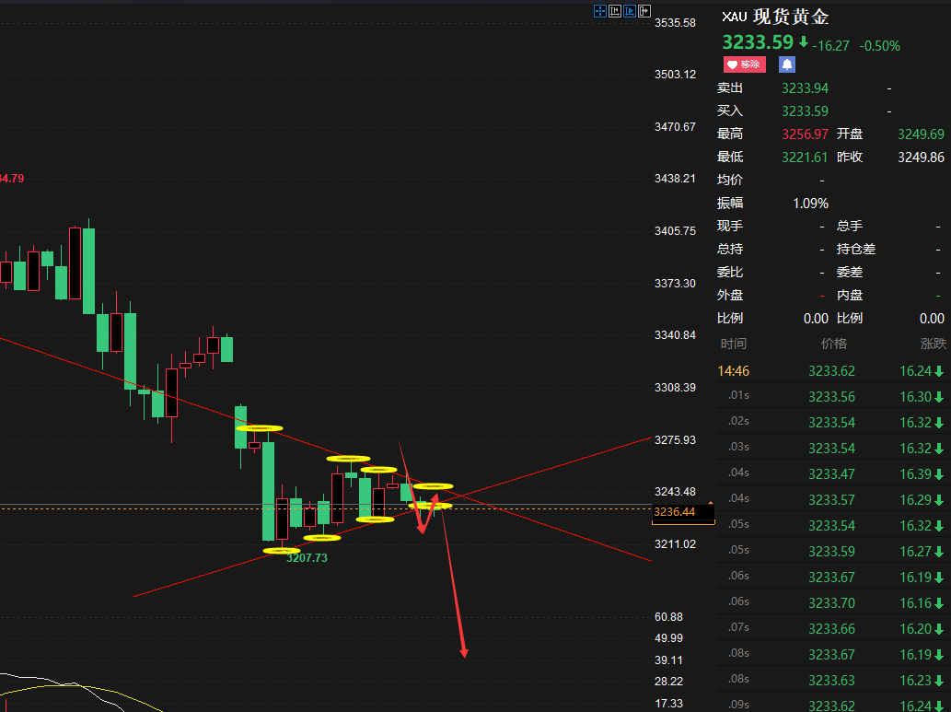Screen dimensions: 951x712
Task: Click the 3211.02 price axis label
Action: pyautogui.click(x=675, y=544)
